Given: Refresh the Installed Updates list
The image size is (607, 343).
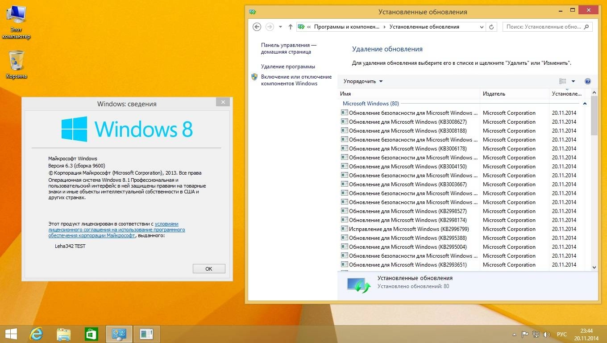Looking at the screenshot, I should coord(491,27).
